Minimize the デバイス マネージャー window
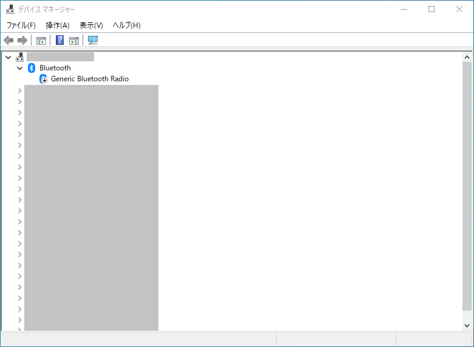The image size is (474, 347). tap(404, 9)
